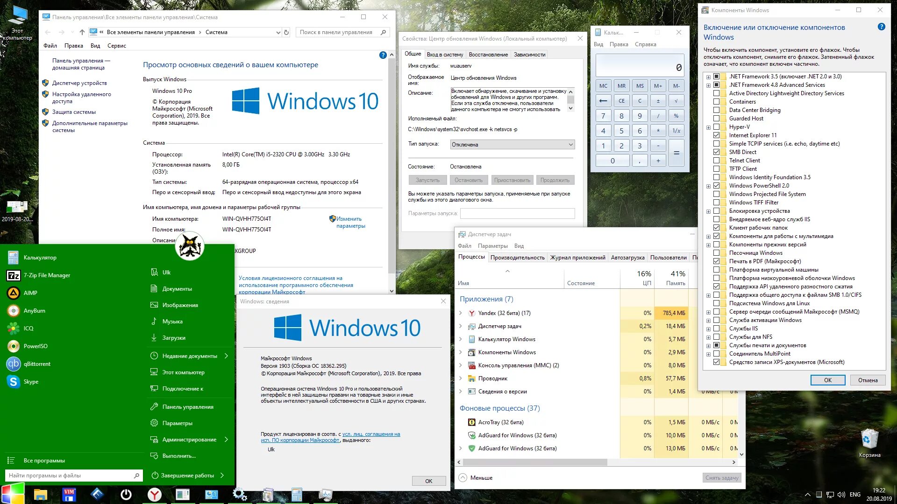This screenshot has height=504, width=897.
Task: Click the Skype icon in start menu
Action: (14, 382)
